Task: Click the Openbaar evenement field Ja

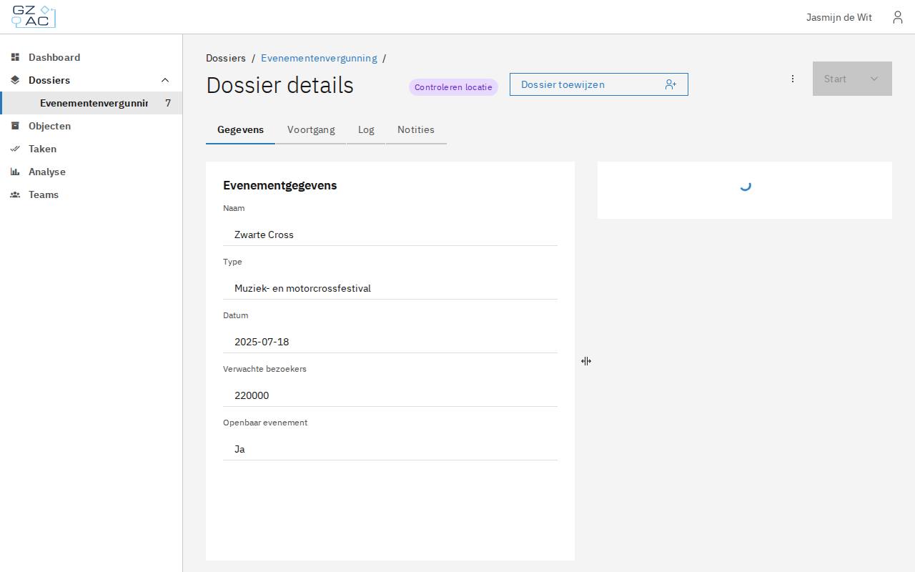Action: (x=390, y=449)
